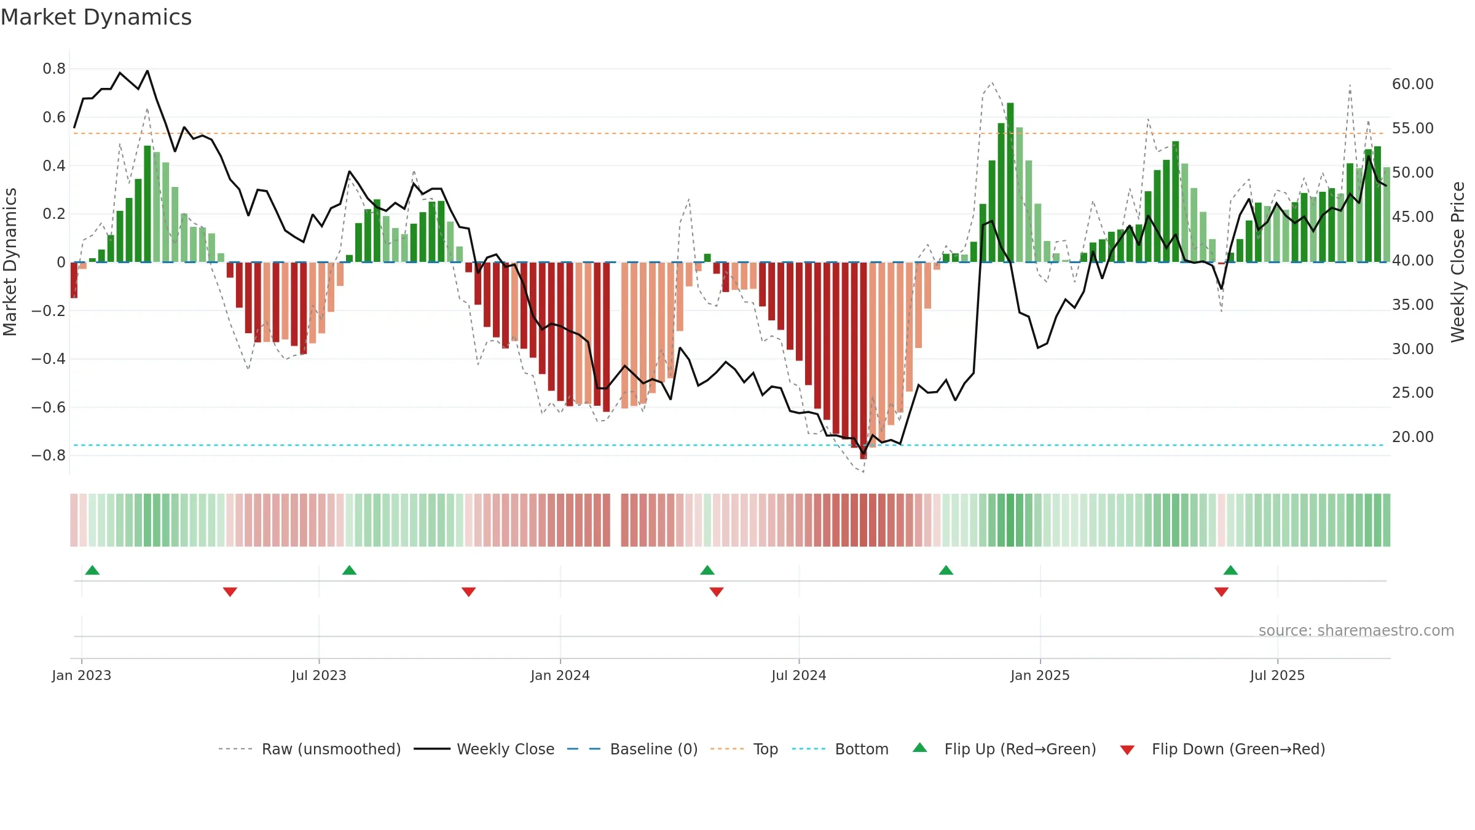The image size is (1475, 830).
Task: Click the cyan dashed Bottom threshold line
Action: (730, 445)
